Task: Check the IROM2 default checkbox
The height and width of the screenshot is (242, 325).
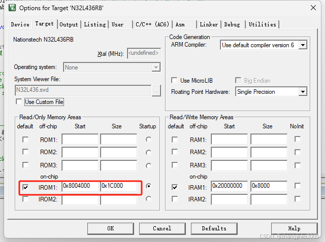Action: (x=25, y=199)
